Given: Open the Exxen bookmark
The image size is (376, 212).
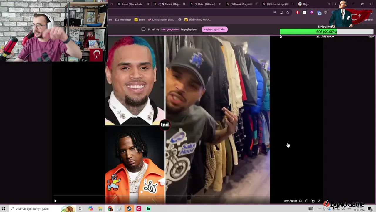Looking at the screenshot, I should 140,20.
